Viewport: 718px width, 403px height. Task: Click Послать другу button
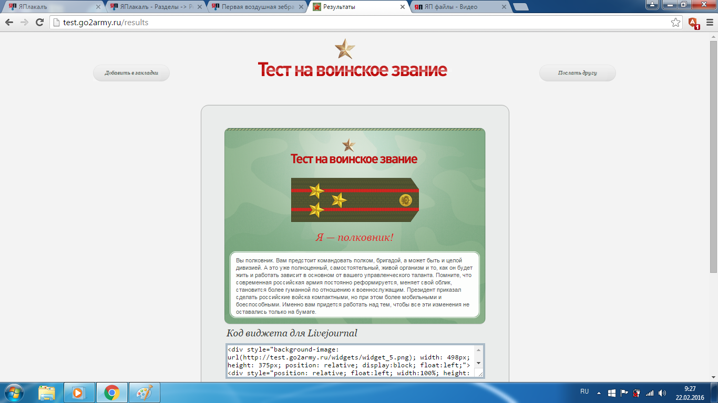pyautogui.click(x=577, y=73)
